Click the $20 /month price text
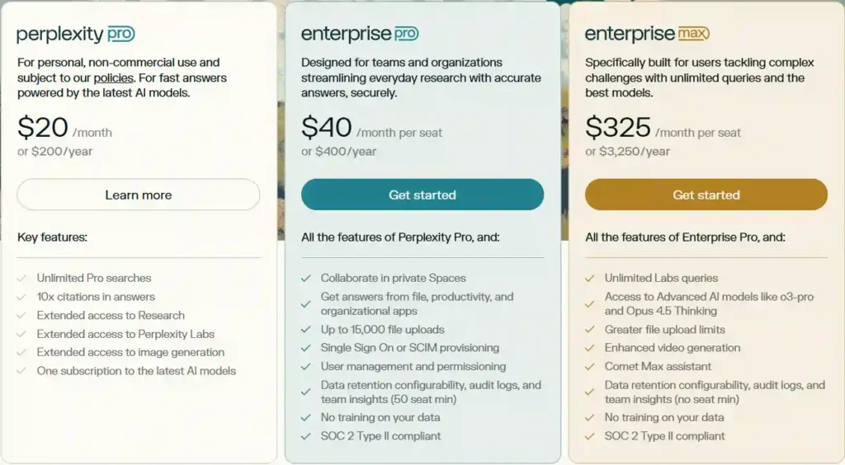 coord(64,129)
